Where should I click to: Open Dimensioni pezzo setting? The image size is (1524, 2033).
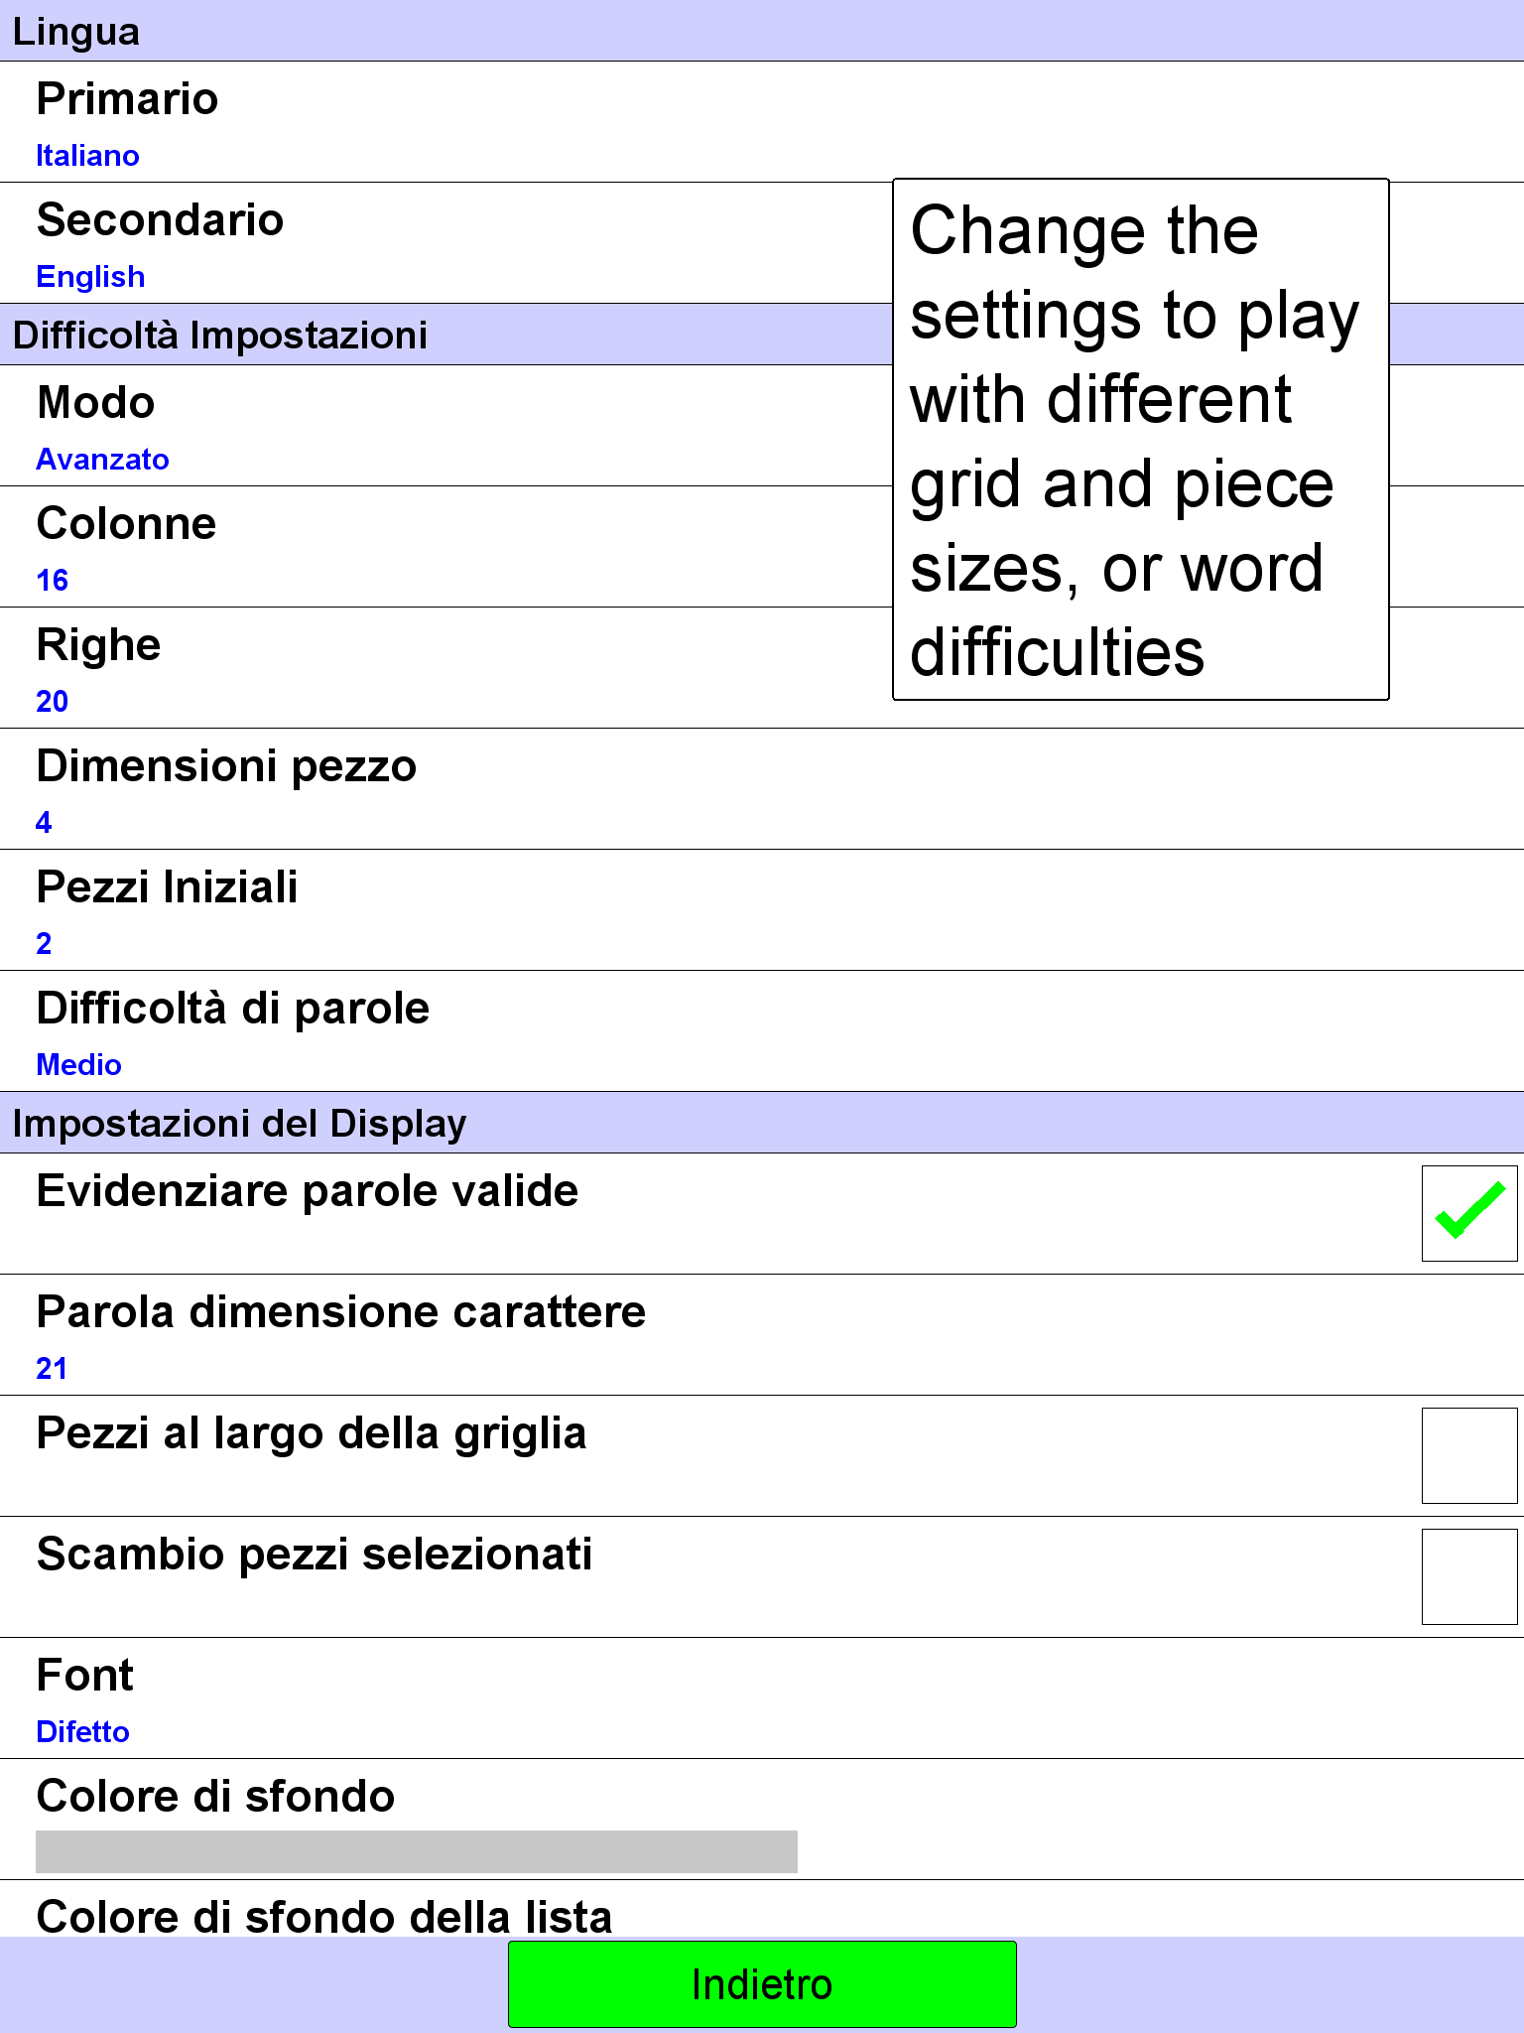point(762,789)
